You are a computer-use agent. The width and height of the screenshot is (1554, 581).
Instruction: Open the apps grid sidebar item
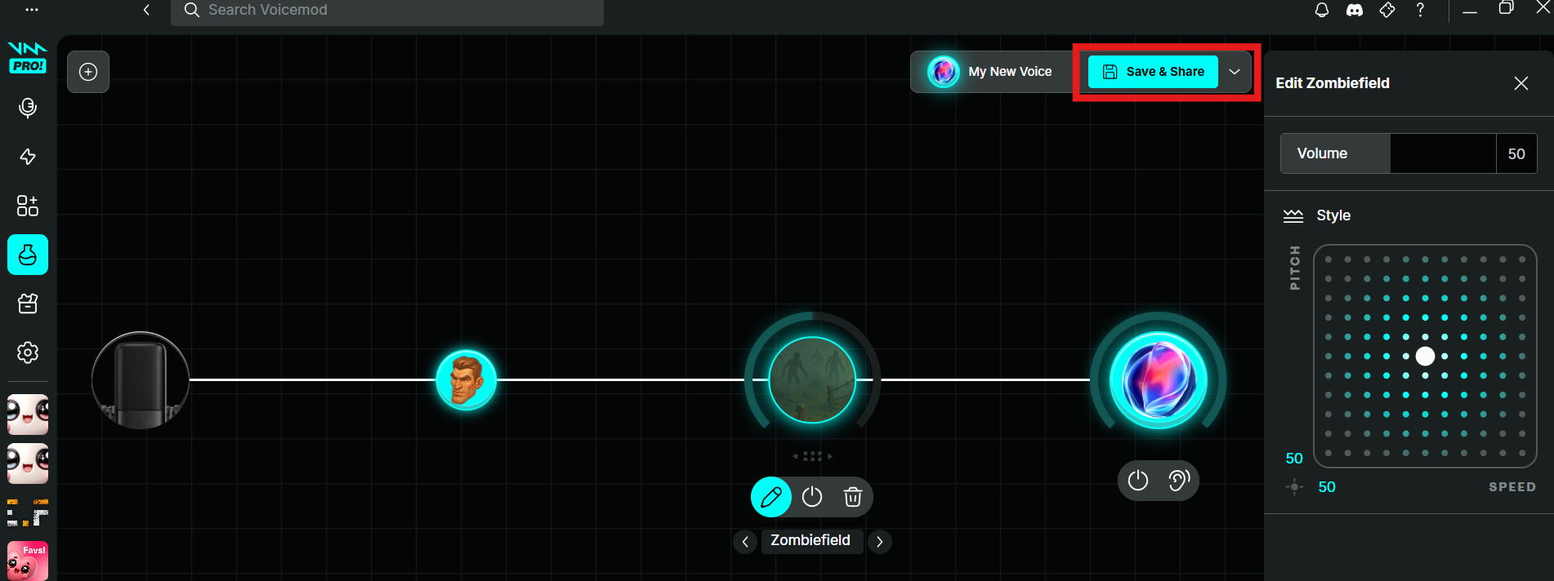coord(28,206)
